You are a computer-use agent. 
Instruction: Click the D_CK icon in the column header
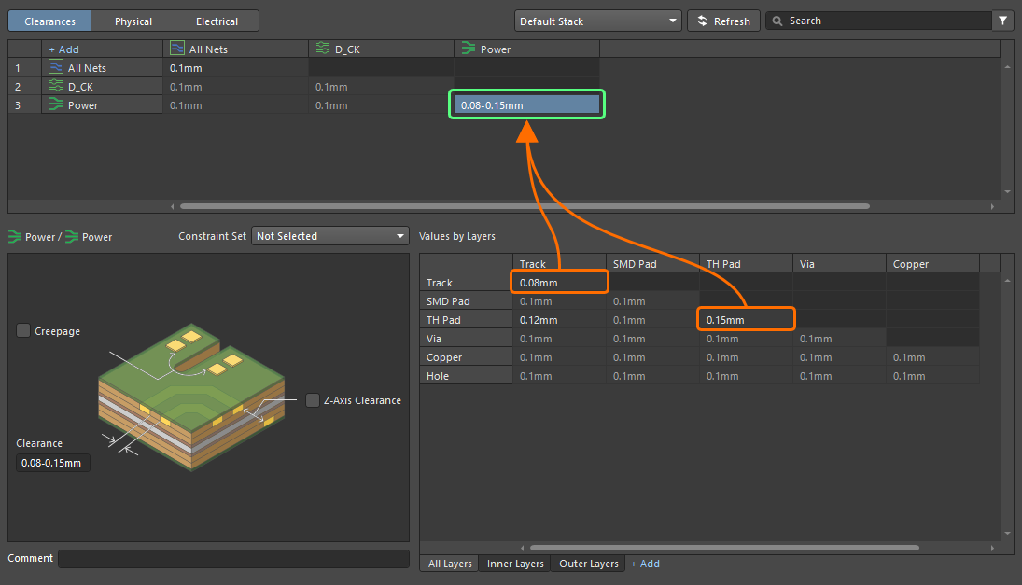tap(323, 49)
